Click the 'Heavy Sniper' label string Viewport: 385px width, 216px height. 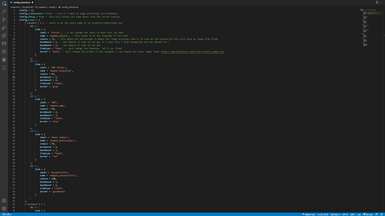coord(60,137)
